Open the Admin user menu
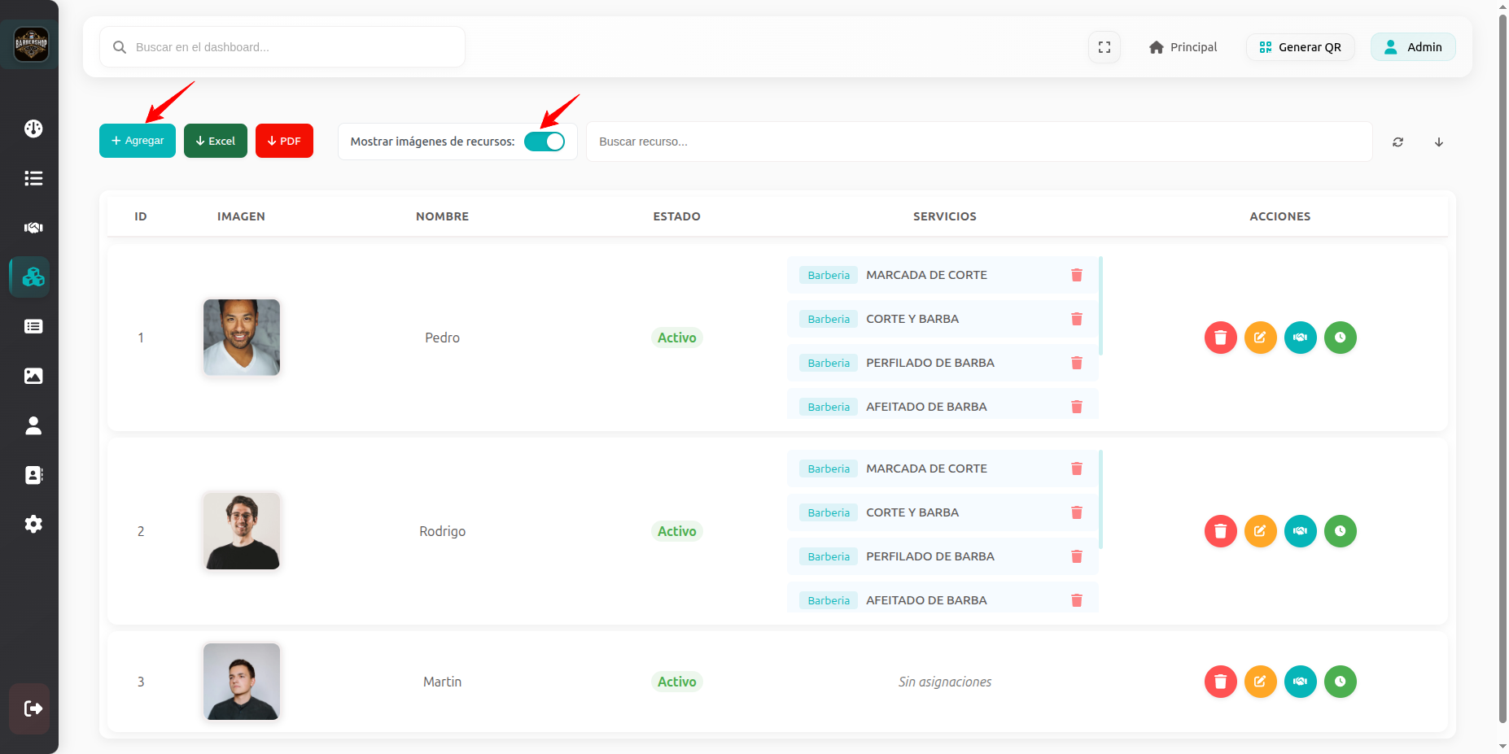 [1412, 47]
